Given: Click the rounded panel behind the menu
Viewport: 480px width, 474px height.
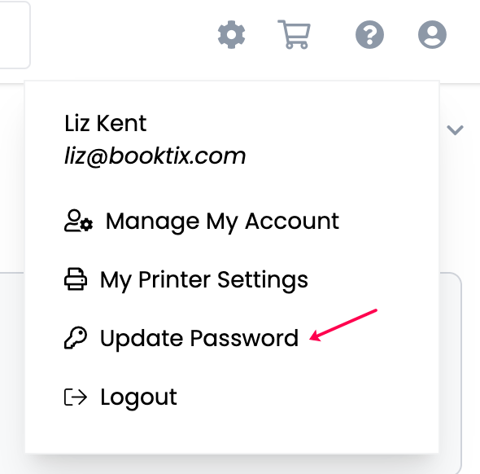Looking at the screenshot, I should (x=450, y=367).
